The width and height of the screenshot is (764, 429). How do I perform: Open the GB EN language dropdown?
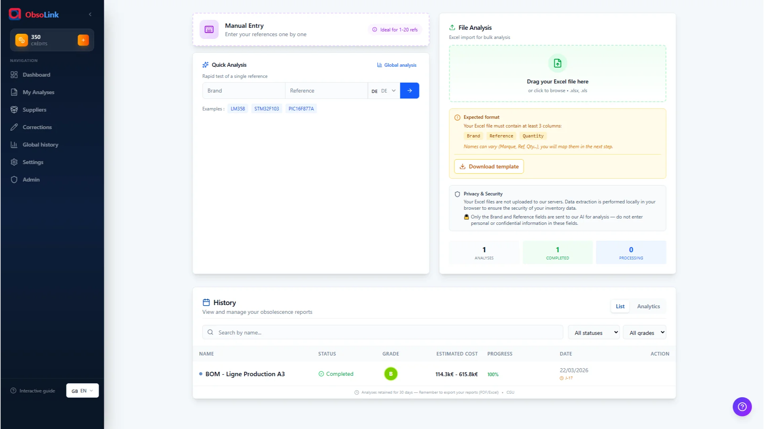click(82, 391)
